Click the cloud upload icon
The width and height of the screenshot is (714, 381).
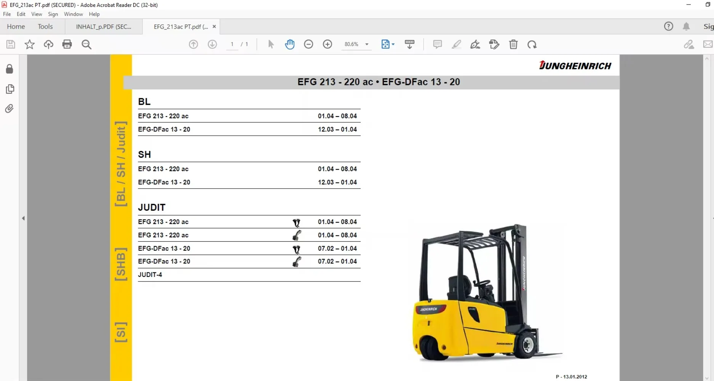coord(48,45)
